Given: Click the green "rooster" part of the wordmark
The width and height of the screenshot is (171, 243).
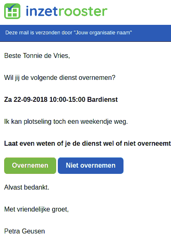Looking at the screenshot, I should click(83, 12).
